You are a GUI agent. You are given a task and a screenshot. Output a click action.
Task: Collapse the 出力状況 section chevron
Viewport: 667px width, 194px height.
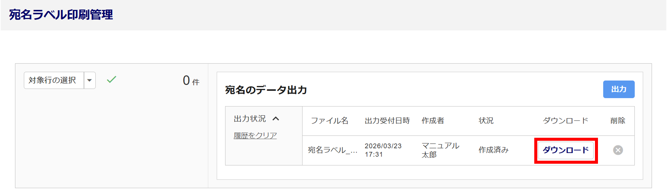point(276,119)
